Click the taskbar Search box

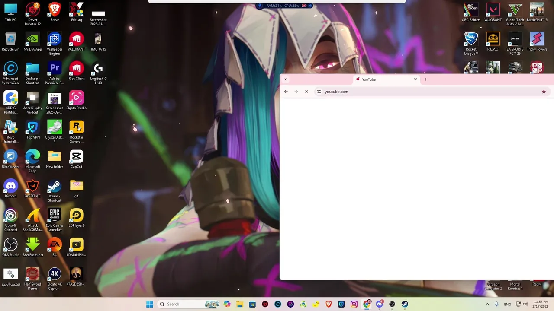click(189, 304)
